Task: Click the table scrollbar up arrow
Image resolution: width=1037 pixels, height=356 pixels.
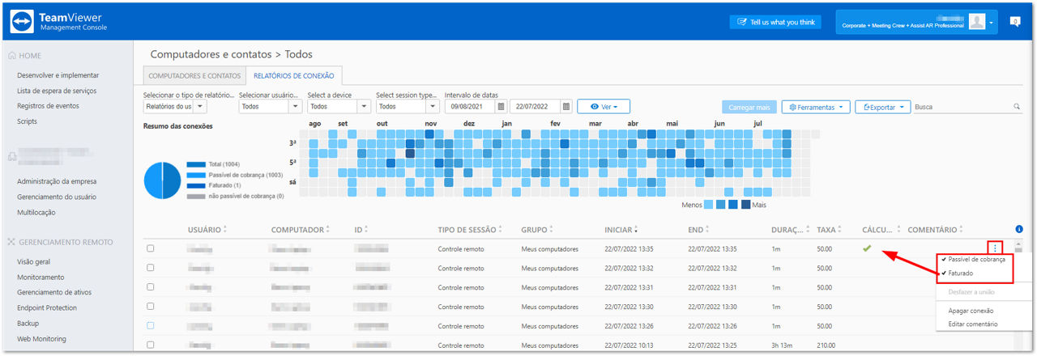Action: [x=1019, y=244]
